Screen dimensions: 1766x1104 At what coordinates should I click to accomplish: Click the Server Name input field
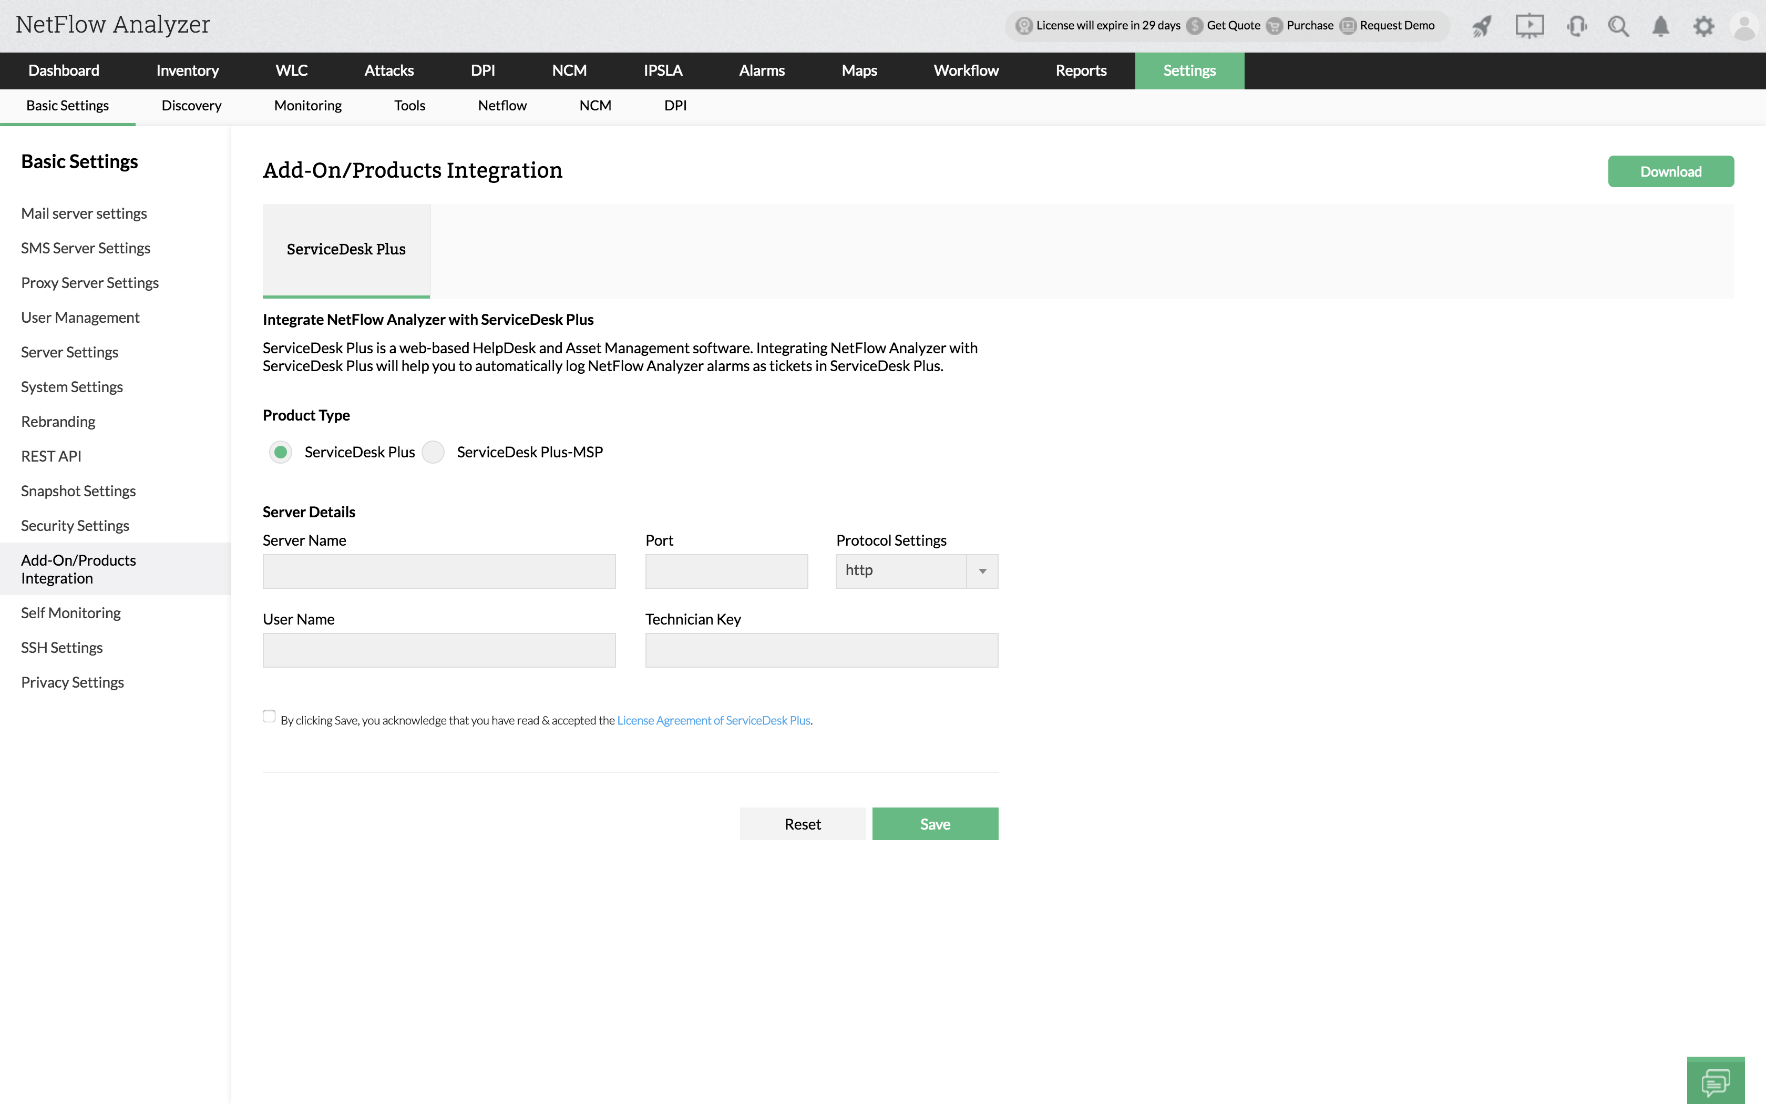438,571
